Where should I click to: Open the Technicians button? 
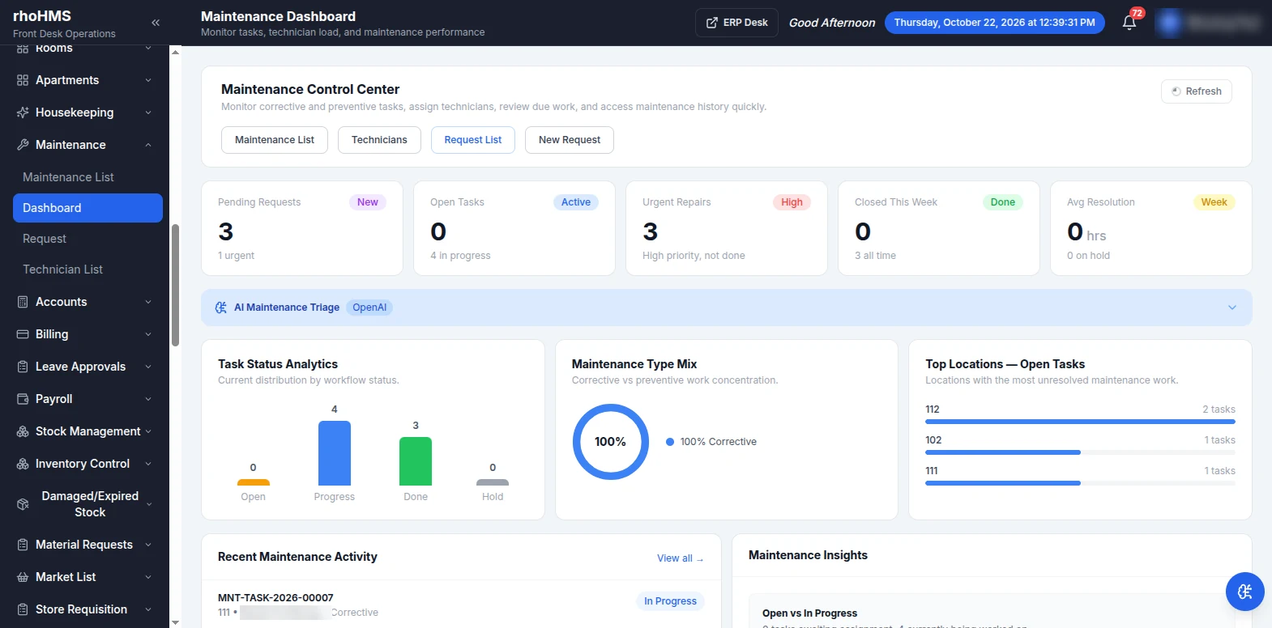coord(379,140)
